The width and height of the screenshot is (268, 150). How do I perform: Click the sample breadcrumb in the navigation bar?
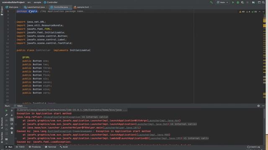point(37,2)
